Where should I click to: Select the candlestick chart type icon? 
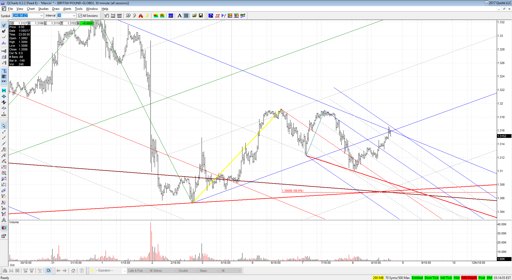click(4, 31)
